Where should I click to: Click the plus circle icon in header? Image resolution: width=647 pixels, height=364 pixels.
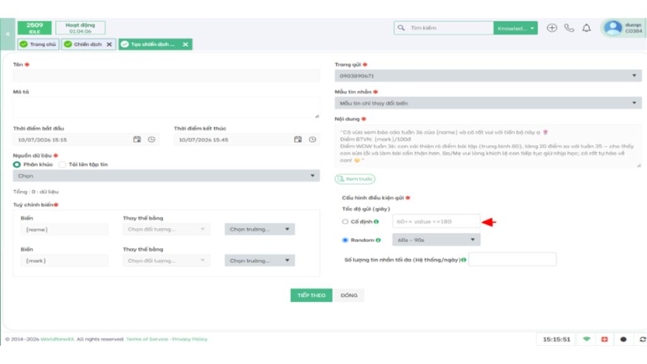[x=552, y=28]
